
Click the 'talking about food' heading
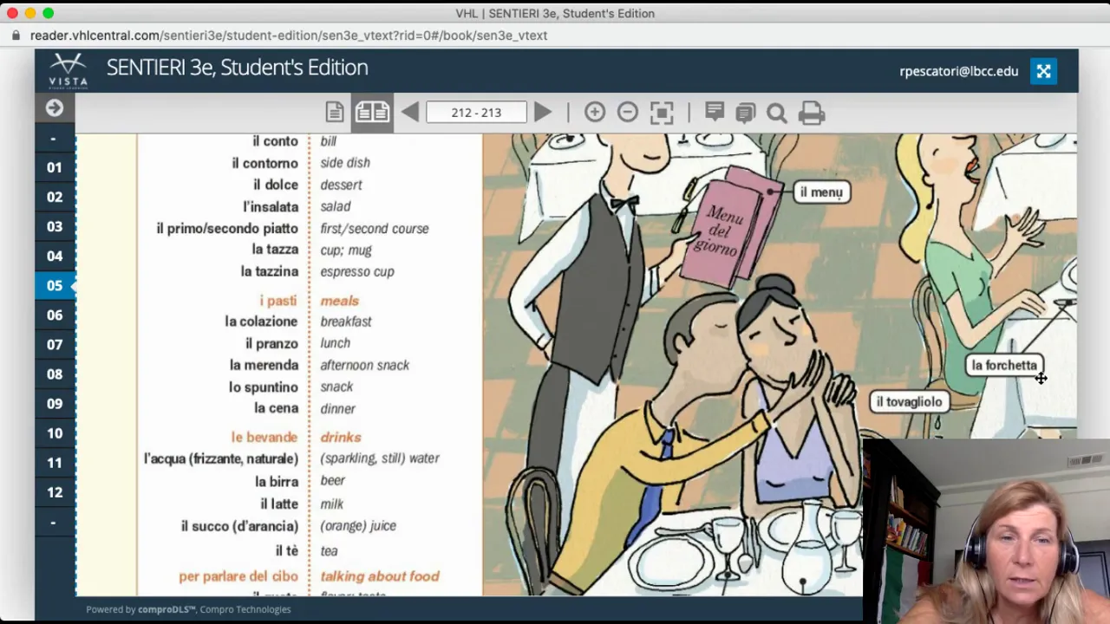[x=380, y=576]
